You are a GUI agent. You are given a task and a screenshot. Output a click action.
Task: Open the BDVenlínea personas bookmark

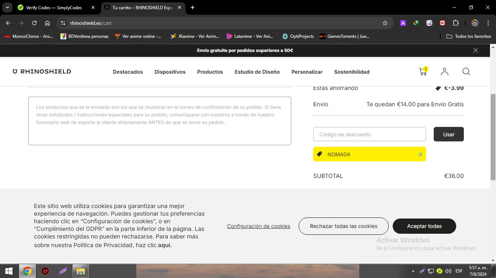coord(85,36)
